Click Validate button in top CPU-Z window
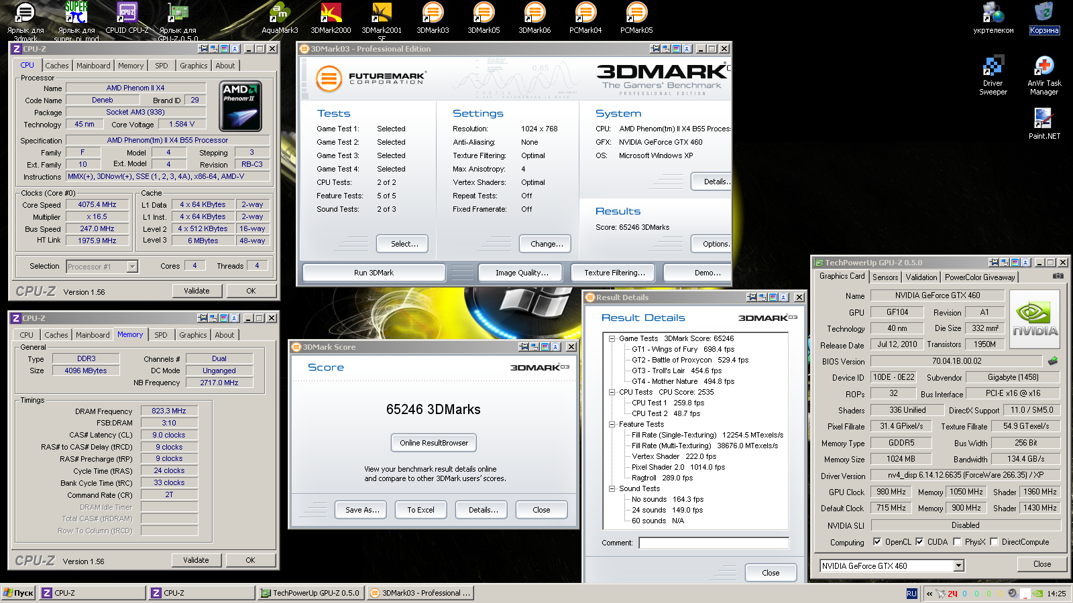Viewport: 1073px width, 603px height. pyautogui.click(x=196, y=291)
